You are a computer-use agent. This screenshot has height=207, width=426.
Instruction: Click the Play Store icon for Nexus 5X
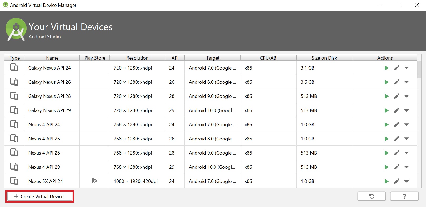[95, 181]
